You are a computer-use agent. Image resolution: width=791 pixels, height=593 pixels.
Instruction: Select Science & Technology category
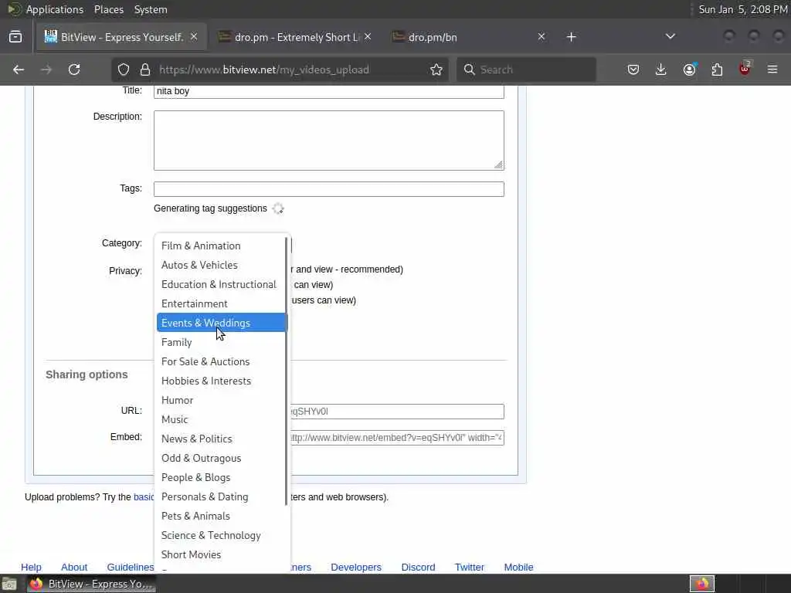click(x=222, y=536)
